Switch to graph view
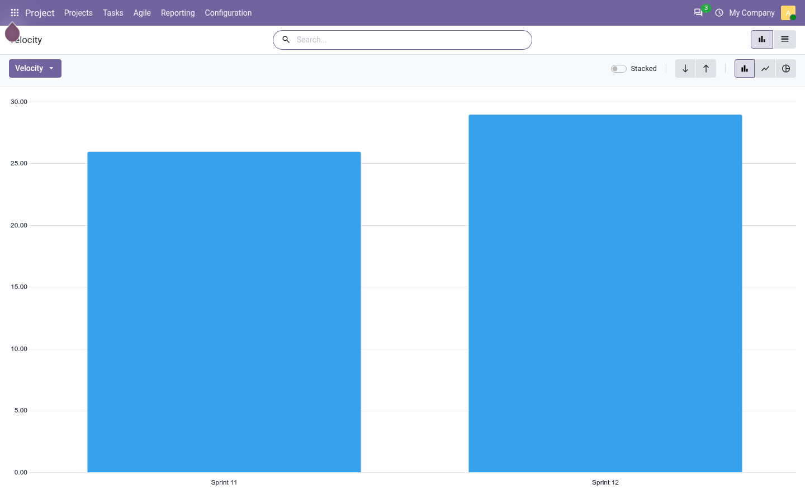The height and width of the screenshot is (503, 805). [x=762, y=40]
